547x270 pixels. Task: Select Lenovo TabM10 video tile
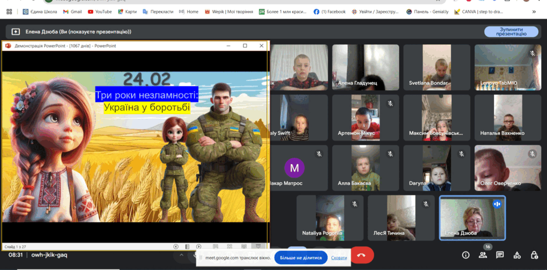tap(508, 67)
